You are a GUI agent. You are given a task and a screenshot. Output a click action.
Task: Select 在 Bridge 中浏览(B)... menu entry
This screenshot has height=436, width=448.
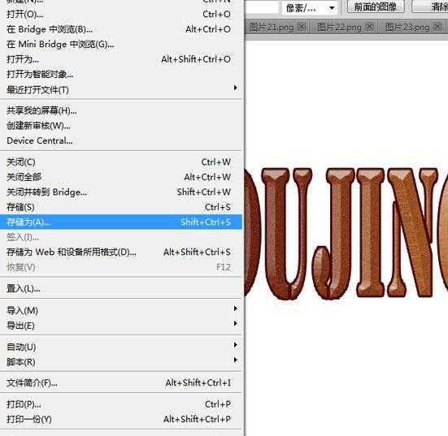(121, 29)
